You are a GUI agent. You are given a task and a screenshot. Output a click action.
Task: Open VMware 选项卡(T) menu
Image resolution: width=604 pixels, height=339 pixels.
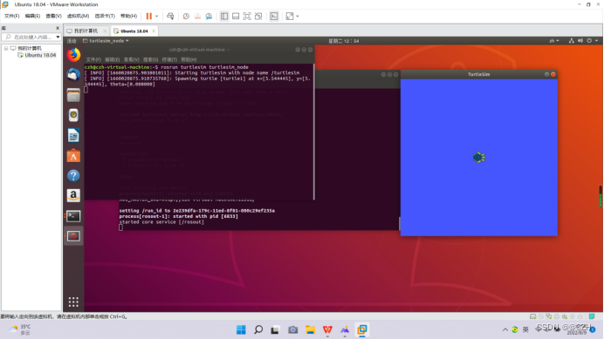(x=105, y=17)
